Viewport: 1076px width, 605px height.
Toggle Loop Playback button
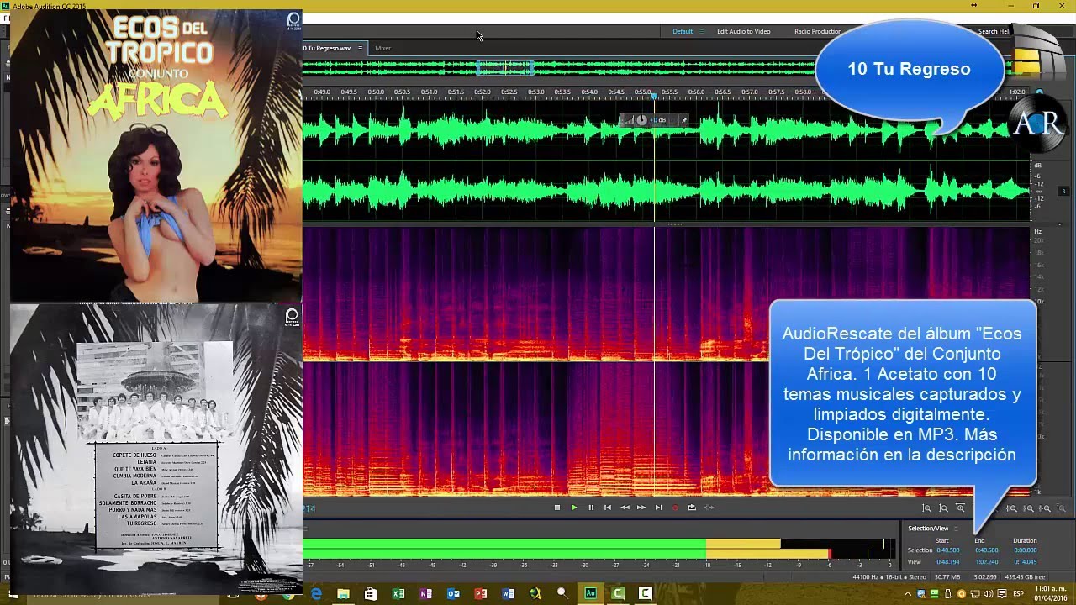point(692,508)
